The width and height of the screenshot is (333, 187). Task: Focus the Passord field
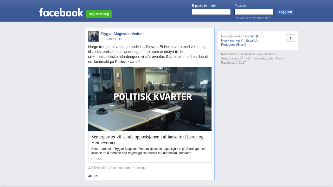[254, 12]
